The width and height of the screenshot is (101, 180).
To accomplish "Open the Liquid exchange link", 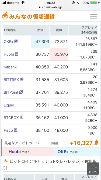I will click(9, 105).
